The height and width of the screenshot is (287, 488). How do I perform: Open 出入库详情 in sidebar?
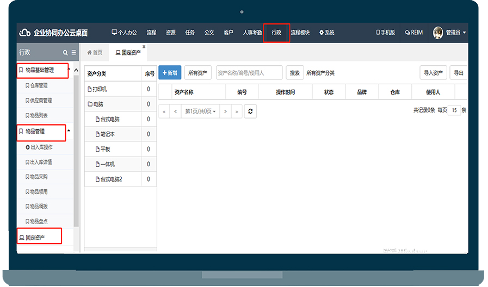(39, 162)
